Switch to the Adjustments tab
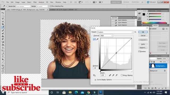The image size is (170, 95). click(x=147, y=26)
